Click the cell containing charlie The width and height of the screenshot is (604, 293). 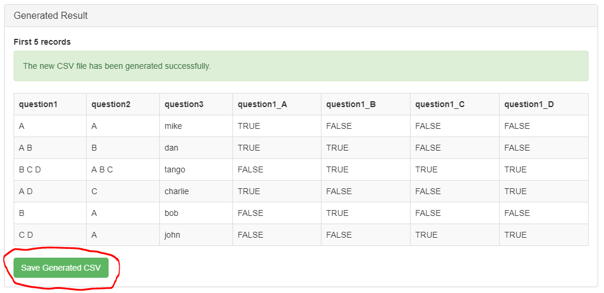point(176,191)
